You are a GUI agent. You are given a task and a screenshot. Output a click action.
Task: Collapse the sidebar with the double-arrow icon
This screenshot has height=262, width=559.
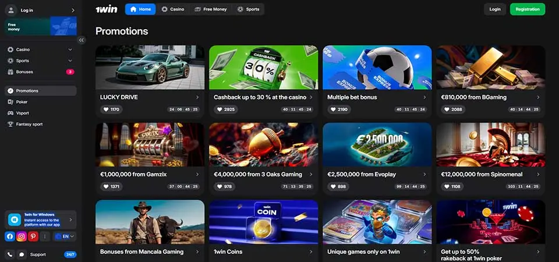(82, 40)
